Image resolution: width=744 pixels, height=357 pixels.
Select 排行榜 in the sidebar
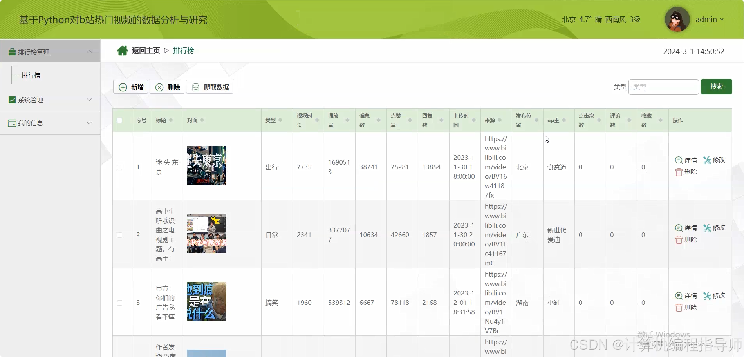coord(31,75)
